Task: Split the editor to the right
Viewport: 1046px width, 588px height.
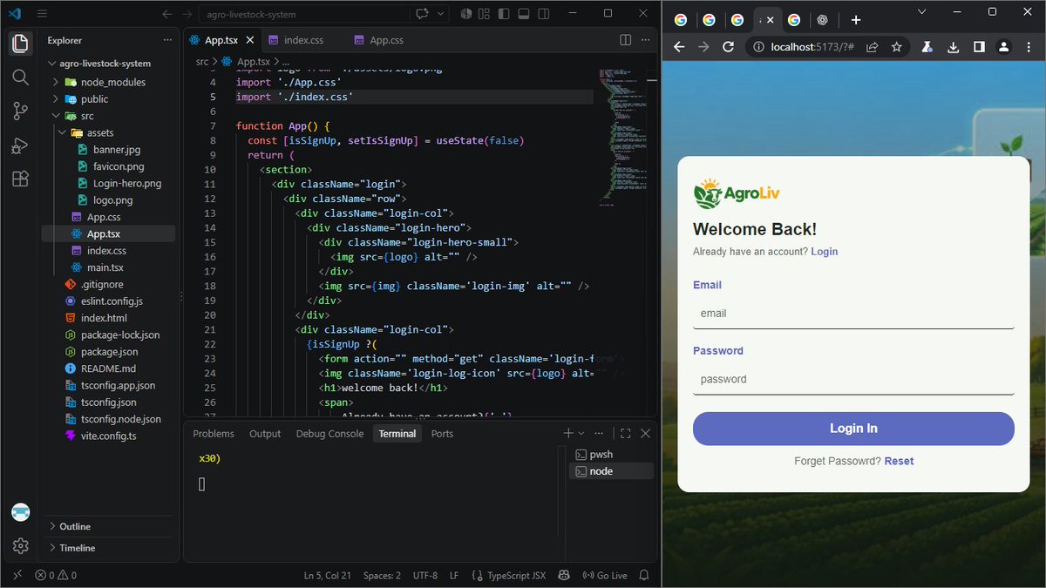Action: [625, 40]
